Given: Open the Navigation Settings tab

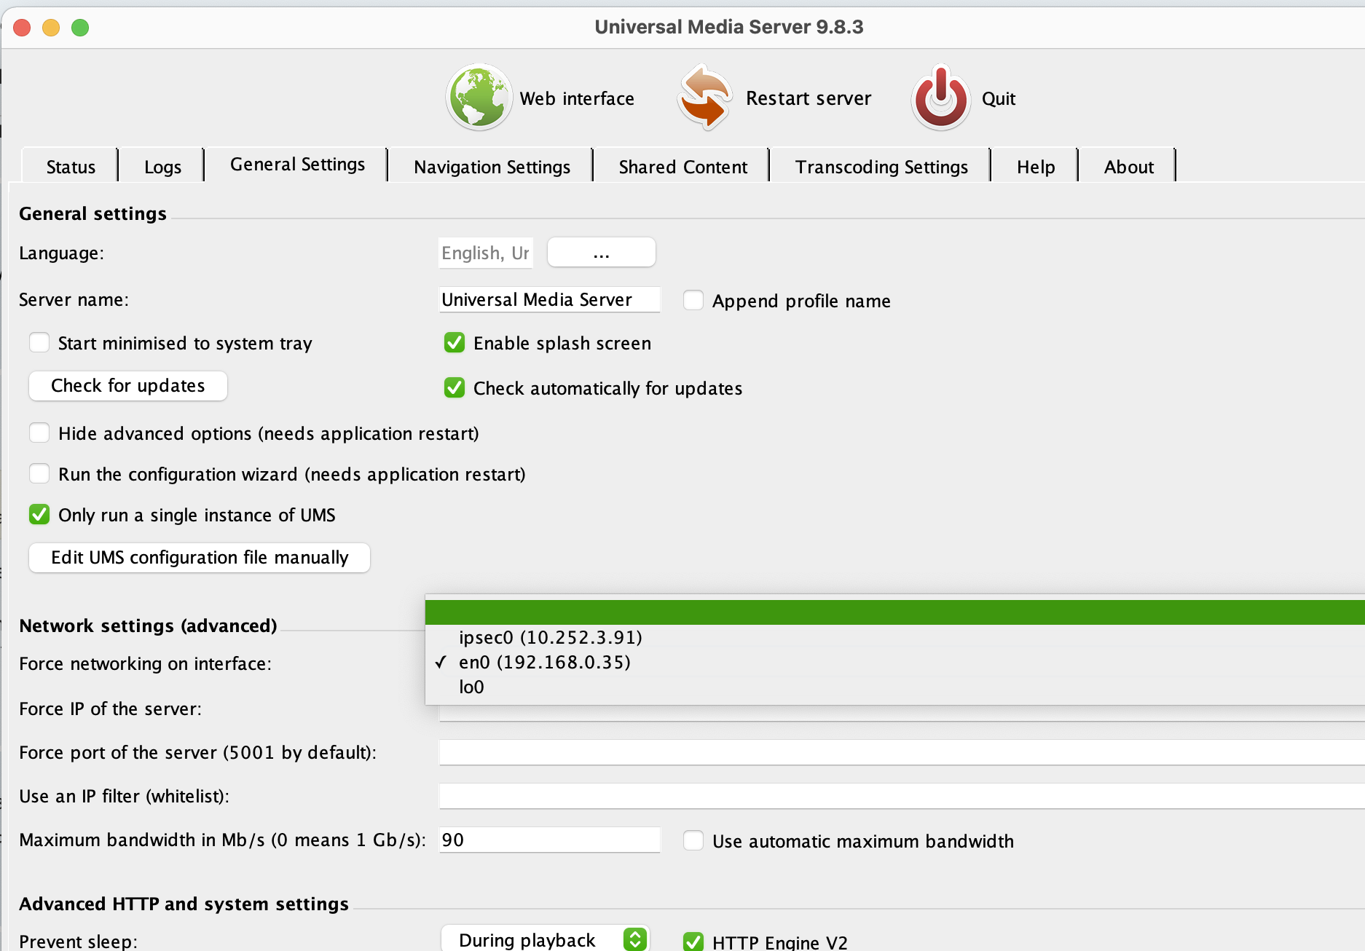Looking at the screenshot, I should [x=492, y=167].
